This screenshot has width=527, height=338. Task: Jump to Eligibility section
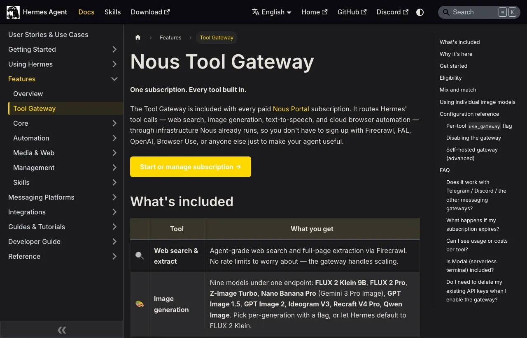click(x=450, y=78)
